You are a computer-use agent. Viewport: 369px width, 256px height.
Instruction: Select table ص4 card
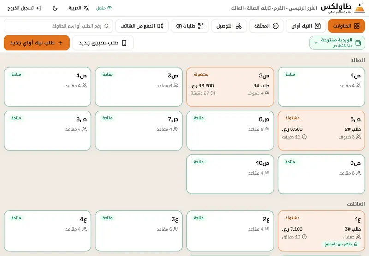pyautogui.click(x=48, y=87)
